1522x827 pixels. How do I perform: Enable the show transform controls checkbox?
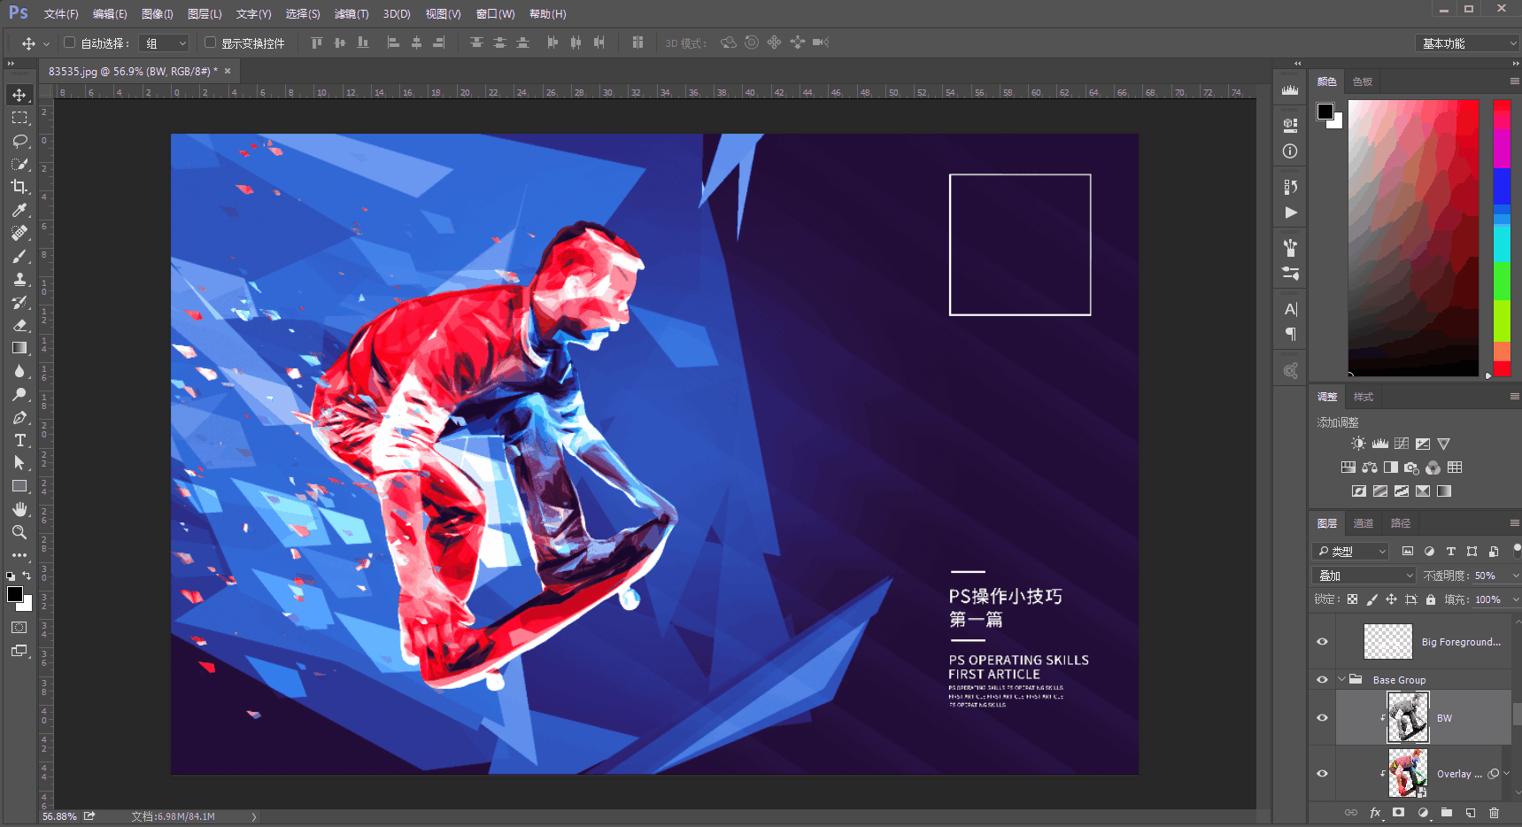click(x=211, y=43)
